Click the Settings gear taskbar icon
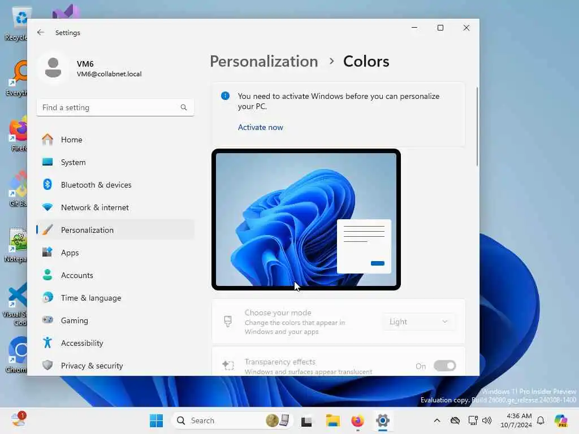 383,420
